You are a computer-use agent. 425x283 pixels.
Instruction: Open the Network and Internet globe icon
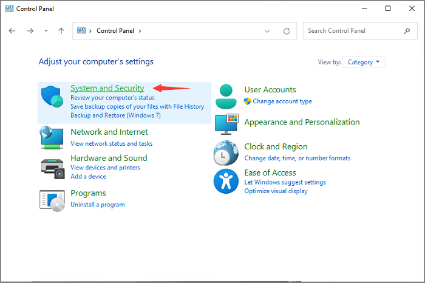pyautogui.click(x=52, y=138)
